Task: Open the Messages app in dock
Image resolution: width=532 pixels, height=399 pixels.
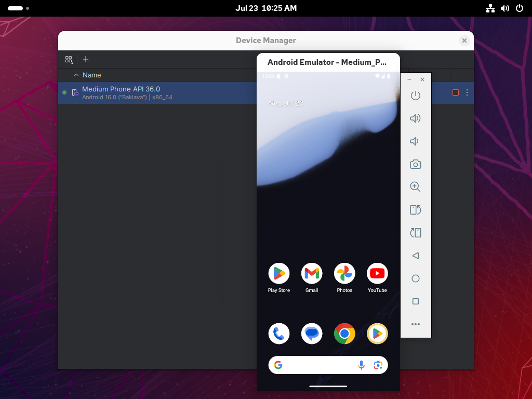Action: tap(312, 334)
